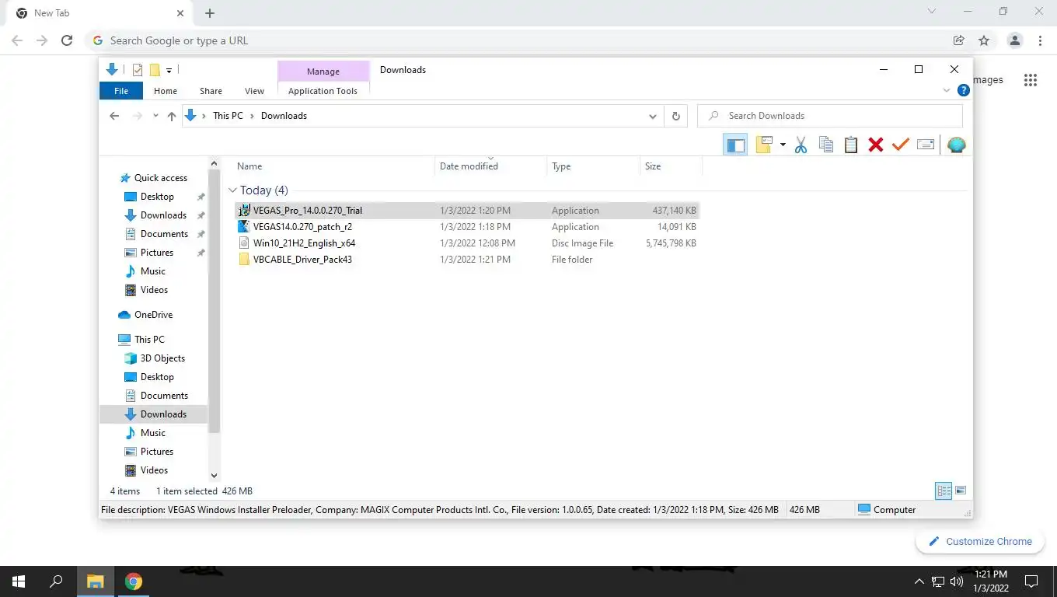Collapse the Today (4) group
The width and height of the screenshot is (1057, 597).
pyautogui.click(x=232, y=190)
